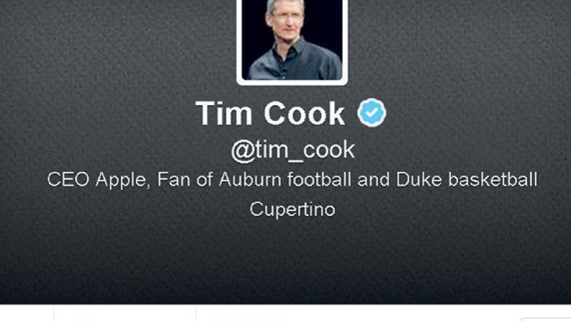Image resolution: width=571 pixels, height=321 pixels.
Task: Click the 'CEO Apple' bio text
Action: (x=98, y=181)
